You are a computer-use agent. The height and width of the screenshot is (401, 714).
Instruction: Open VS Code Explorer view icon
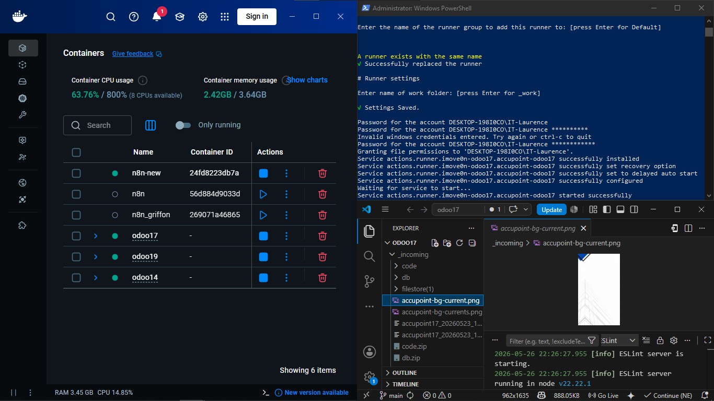(370, 231)
